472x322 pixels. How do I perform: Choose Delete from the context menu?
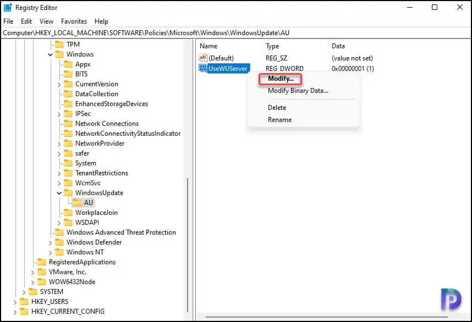(277, 108)
